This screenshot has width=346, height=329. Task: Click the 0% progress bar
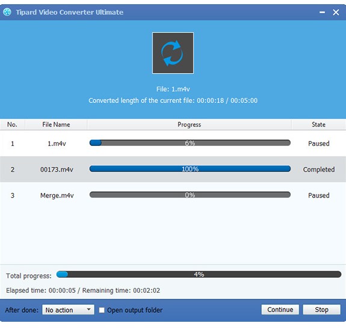(x=190, y=195)
